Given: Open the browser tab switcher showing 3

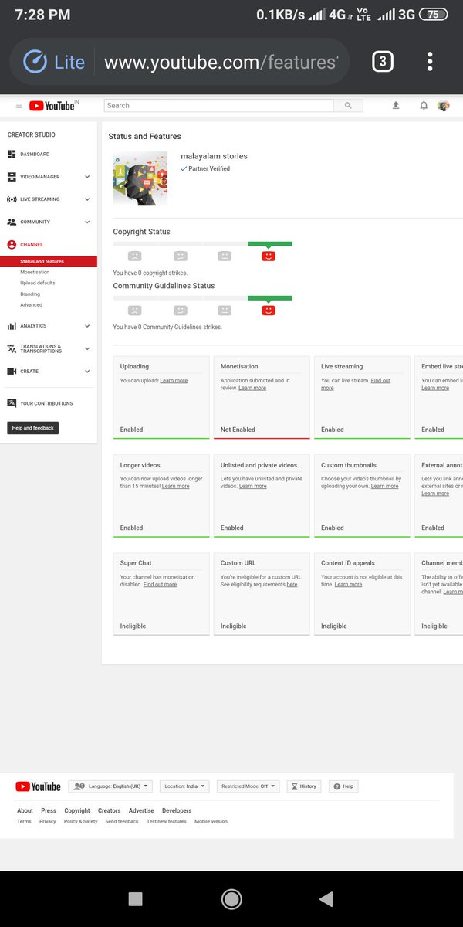Looking at the screenshot, I should coord(383,62).
